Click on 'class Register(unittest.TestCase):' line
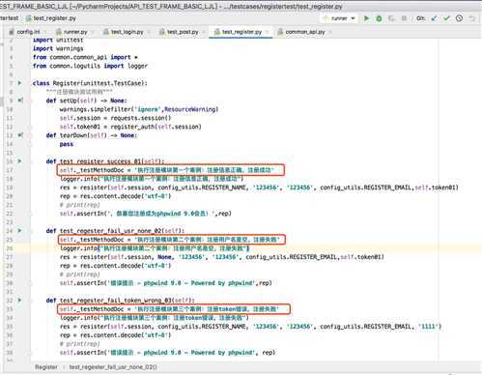Screen dimensions: 482x375 coord(90,83)
